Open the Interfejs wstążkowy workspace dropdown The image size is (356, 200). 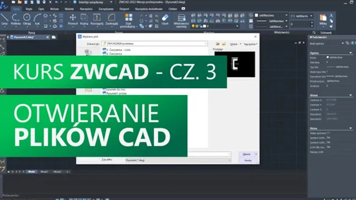[111, 2]
